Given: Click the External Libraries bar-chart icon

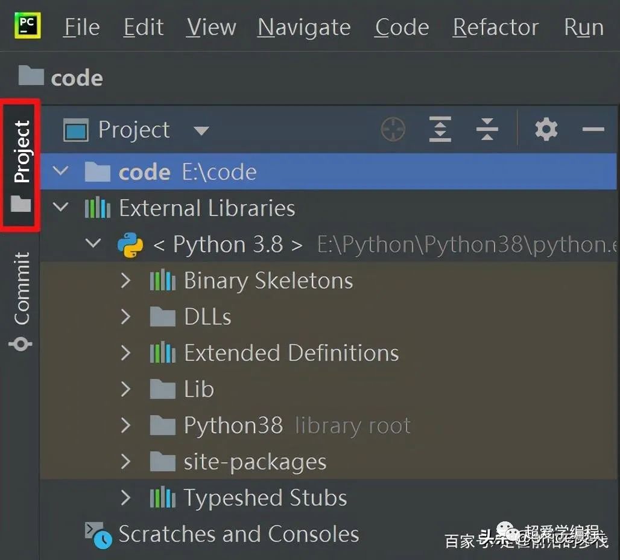Looking at the screenshot, I should [x=97, y=208].
